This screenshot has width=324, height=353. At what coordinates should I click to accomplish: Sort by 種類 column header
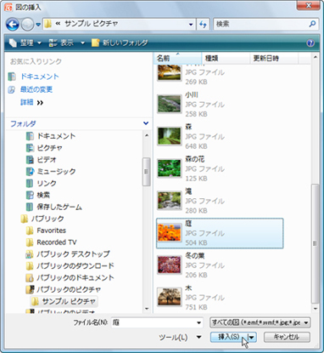point(226,59)
